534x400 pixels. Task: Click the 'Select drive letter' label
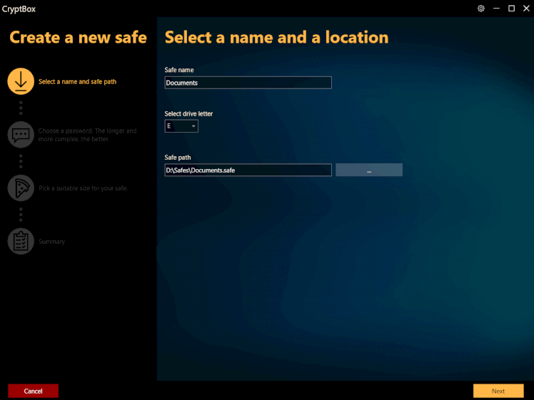tap(188, 114)
